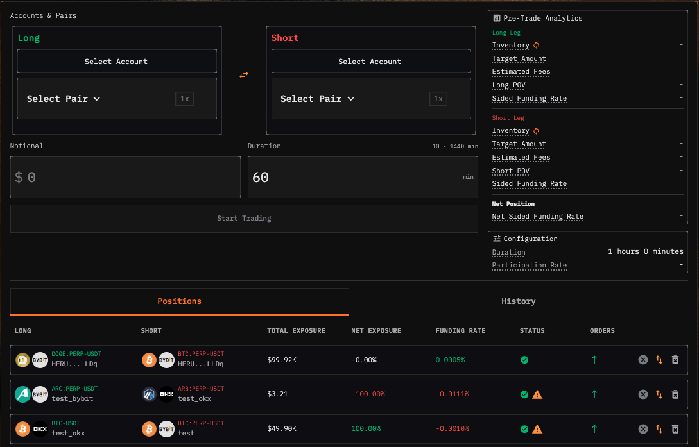The height and width of the screenshot is (447, 699).
Task: Refresh Short Leg inventory
Action: 537,131
